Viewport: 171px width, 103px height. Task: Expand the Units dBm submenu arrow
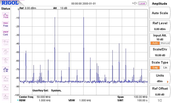(x=168, y=82)
